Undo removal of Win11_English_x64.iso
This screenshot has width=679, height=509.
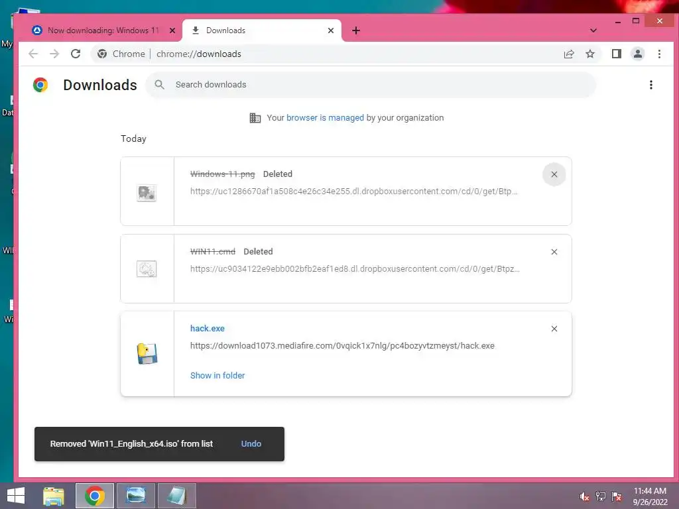point(251,443)
